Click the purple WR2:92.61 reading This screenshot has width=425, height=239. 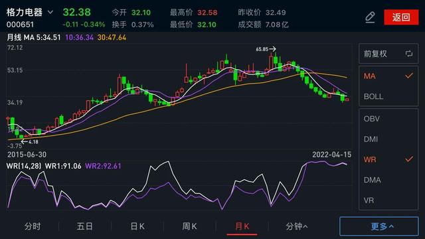(x=103, y=166)
